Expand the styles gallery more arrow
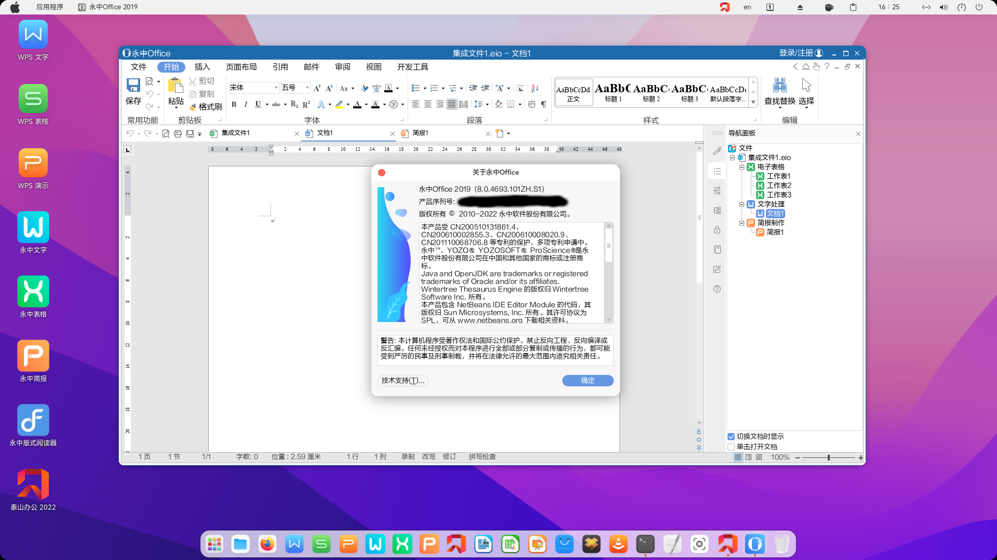Viewport: 997px width, 560px height. 753,102
